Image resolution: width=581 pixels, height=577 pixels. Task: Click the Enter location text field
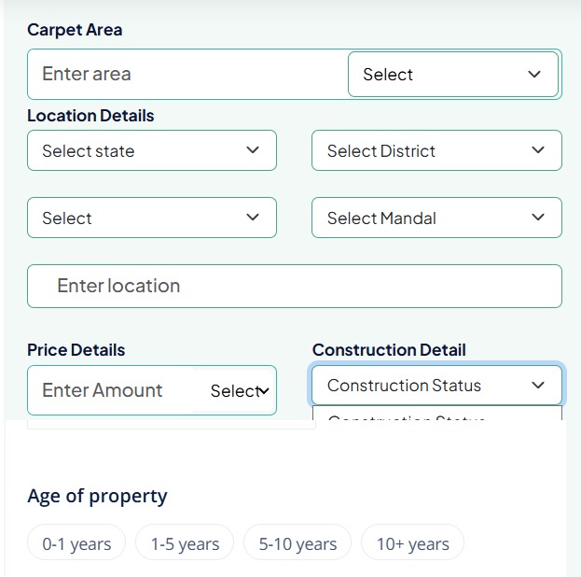tap(295, 286)
